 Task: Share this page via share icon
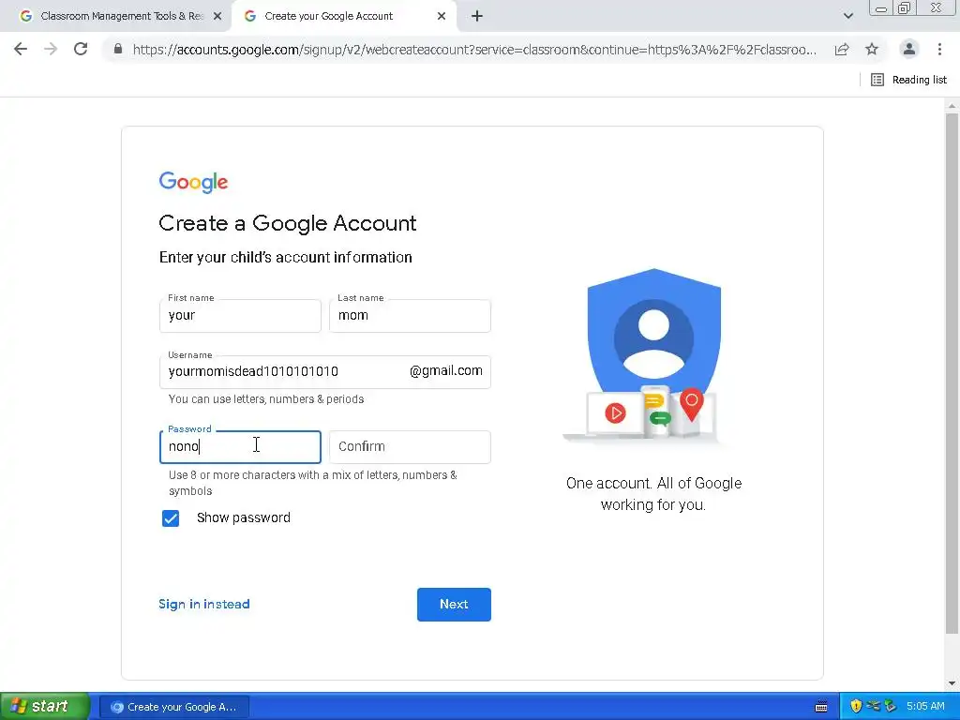(x=842, y=50)
